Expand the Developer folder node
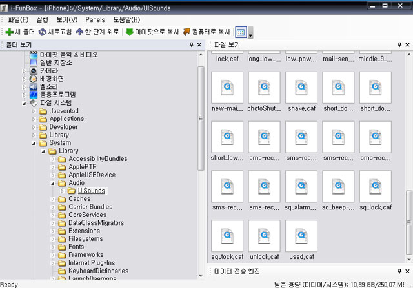This screenshot has width=413, height=288. (34, 127)
